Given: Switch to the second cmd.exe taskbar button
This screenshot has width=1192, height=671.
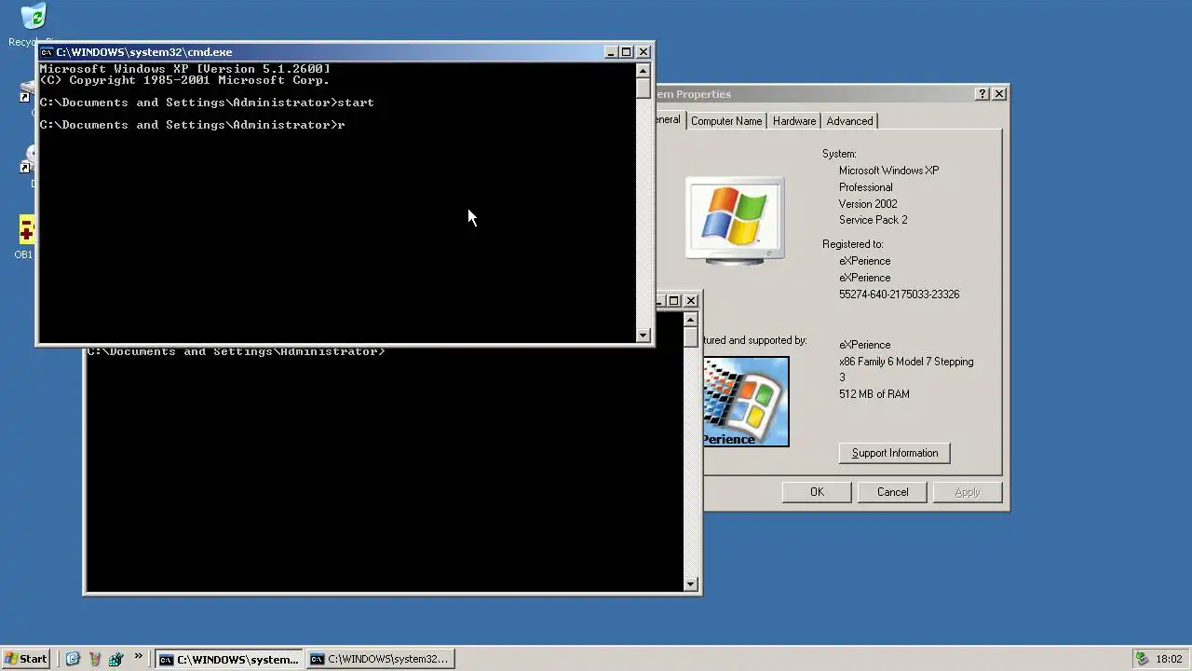Looking at the screenshot, I should coord(380,659).
